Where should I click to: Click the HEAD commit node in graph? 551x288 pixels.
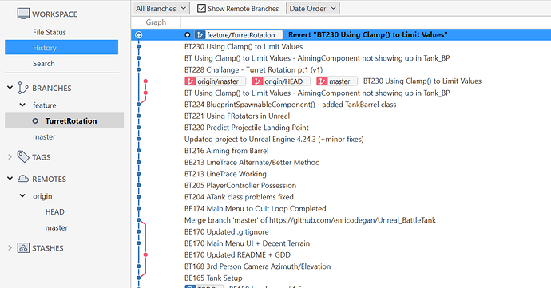[139, 35]
